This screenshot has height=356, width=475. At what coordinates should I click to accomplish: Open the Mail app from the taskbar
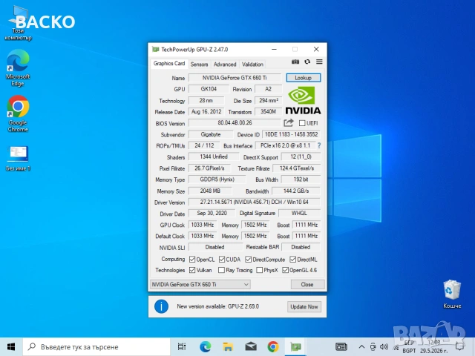251,346
